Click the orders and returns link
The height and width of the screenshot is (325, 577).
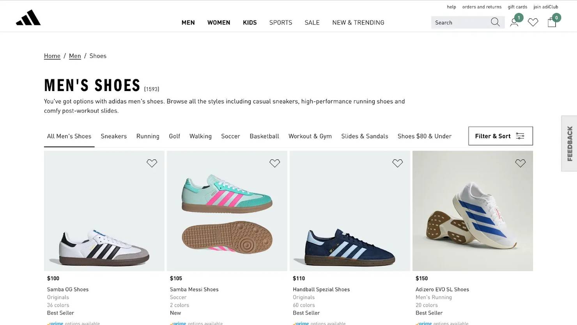[481, 7]
